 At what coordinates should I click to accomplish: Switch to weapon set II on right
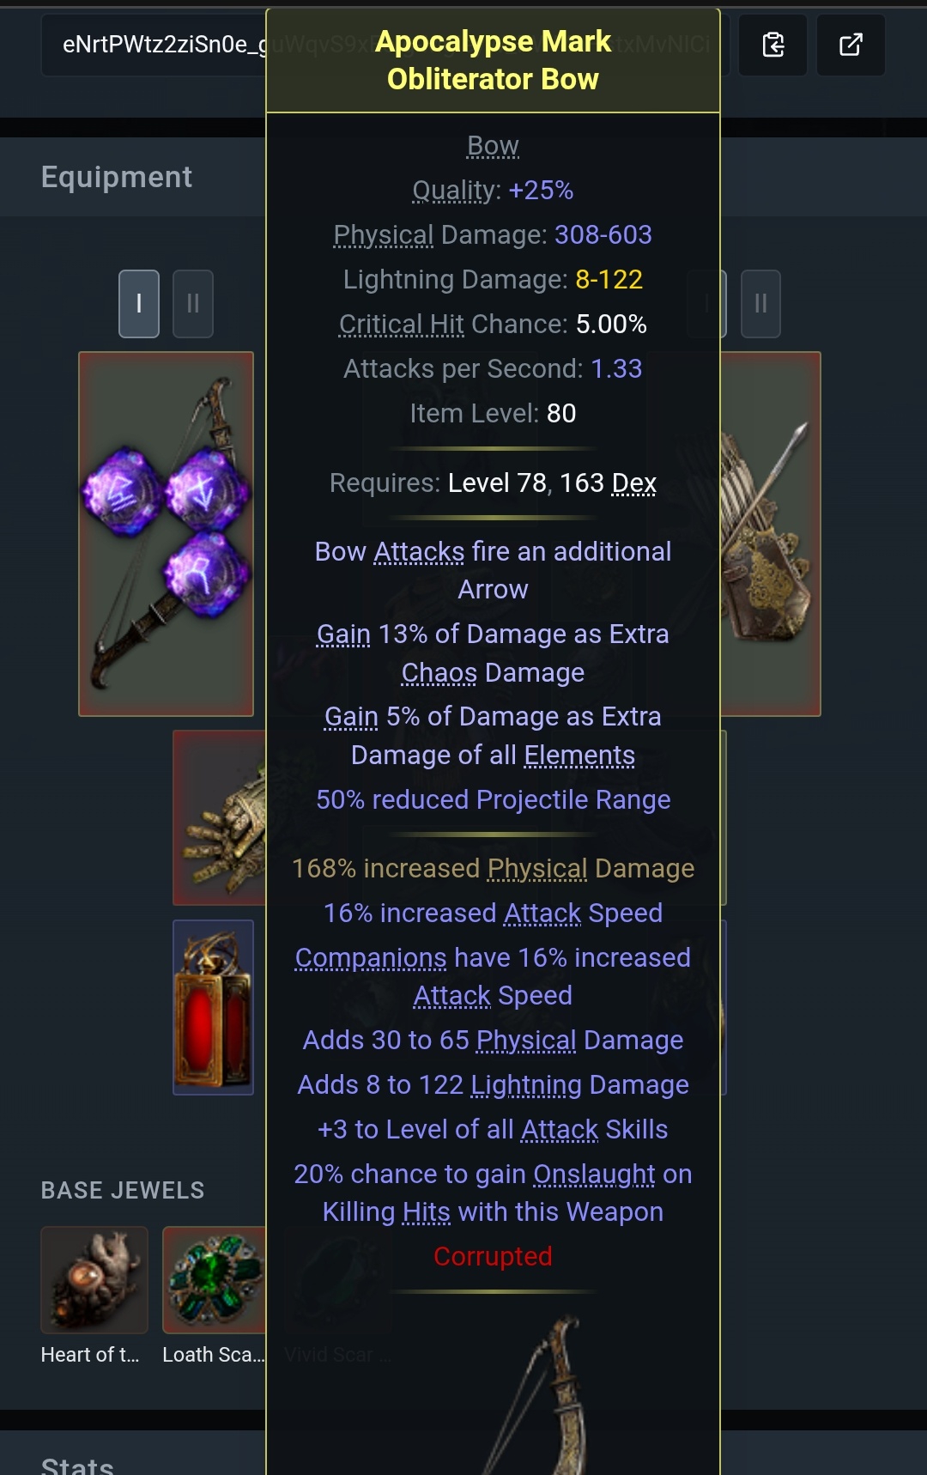click(760, 304)
